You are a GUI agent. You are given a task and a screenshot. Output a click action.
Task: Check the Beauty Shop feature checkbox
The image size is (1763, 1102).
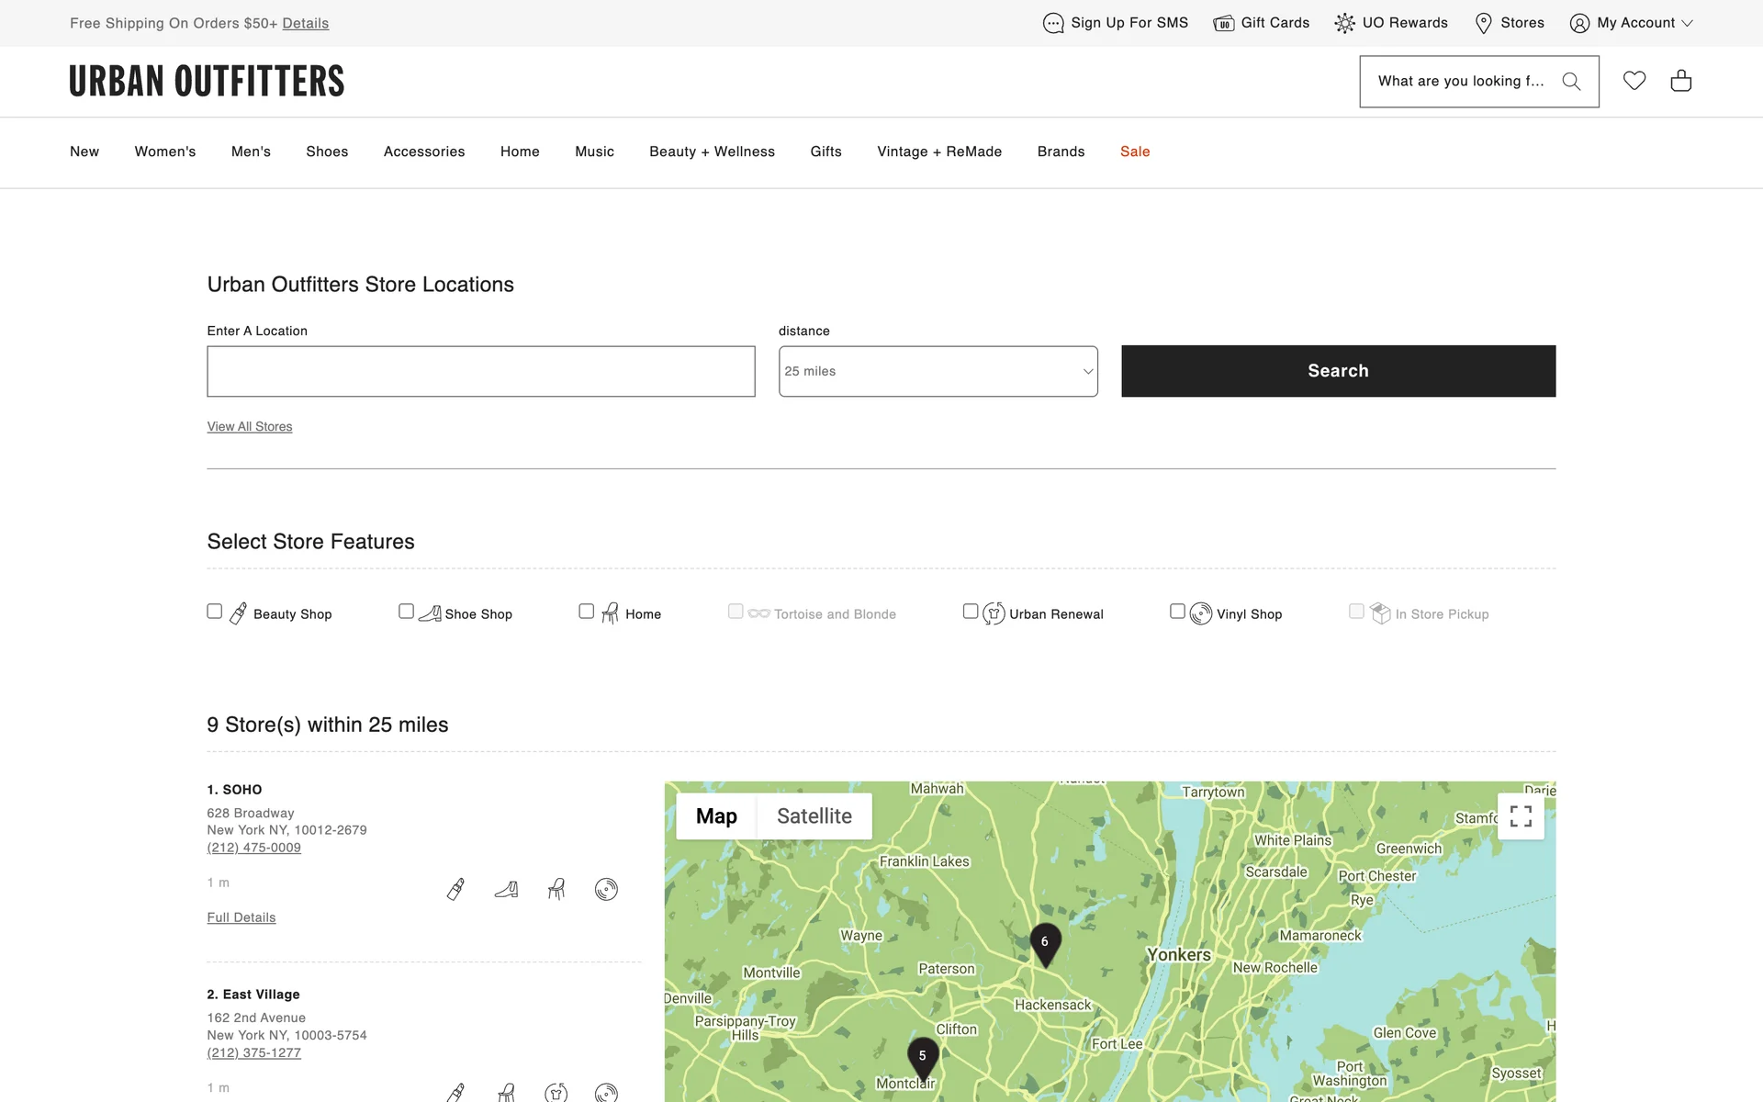click(215, 612)
